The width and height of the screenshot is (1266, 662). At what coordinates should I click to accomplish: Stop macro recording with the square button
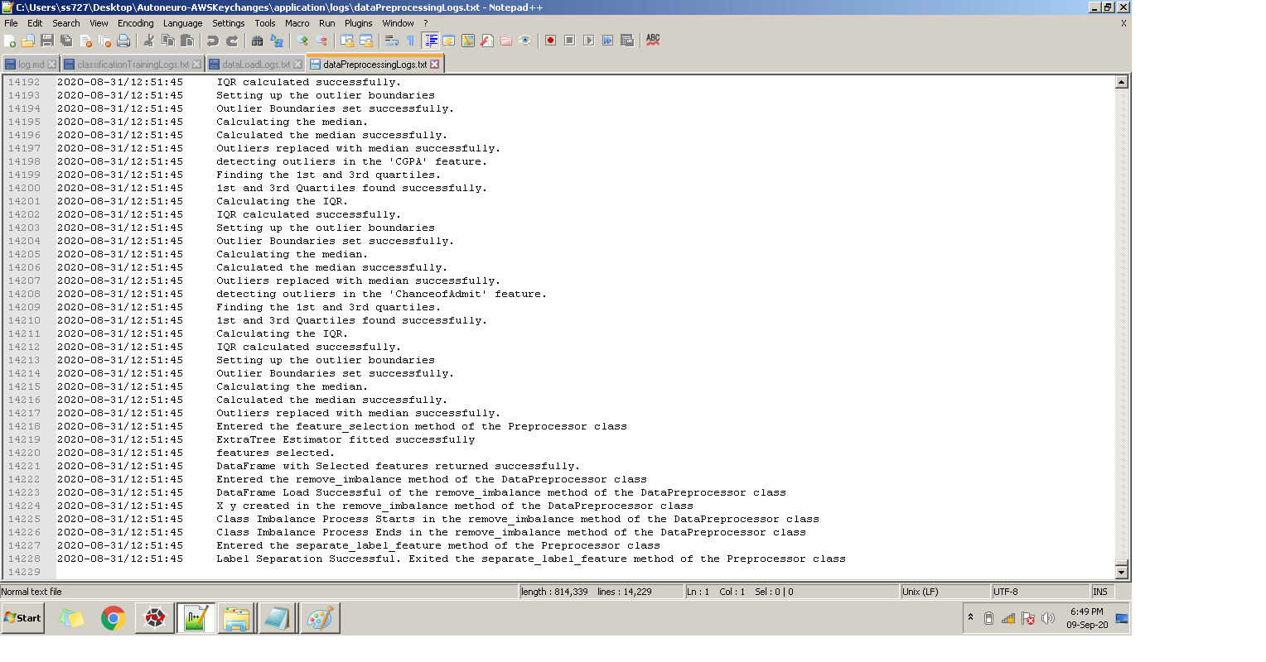coord(569,41)
